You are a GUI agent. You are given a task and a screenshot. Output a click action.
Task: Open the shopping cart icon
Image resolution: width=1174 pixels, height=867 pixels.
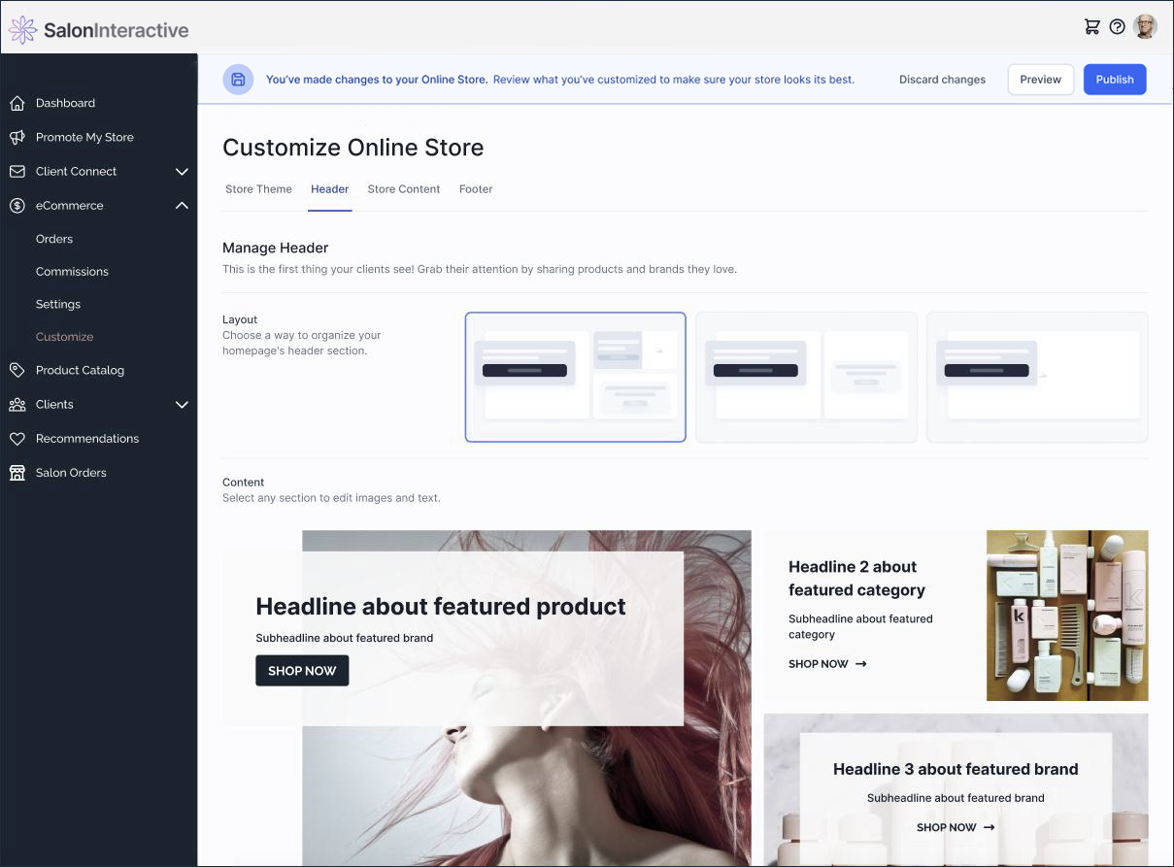tap(1091, 26)
